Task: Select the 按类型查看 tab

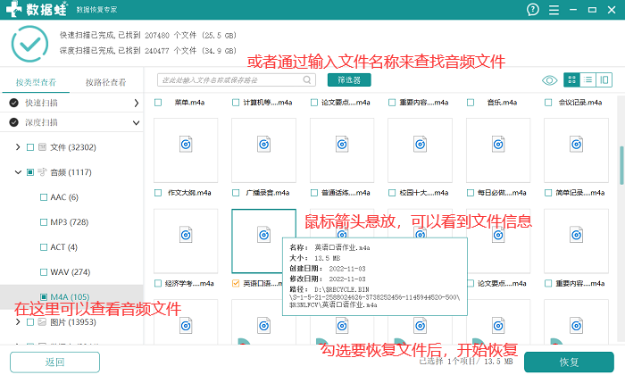Action: [x=35, y=82]
